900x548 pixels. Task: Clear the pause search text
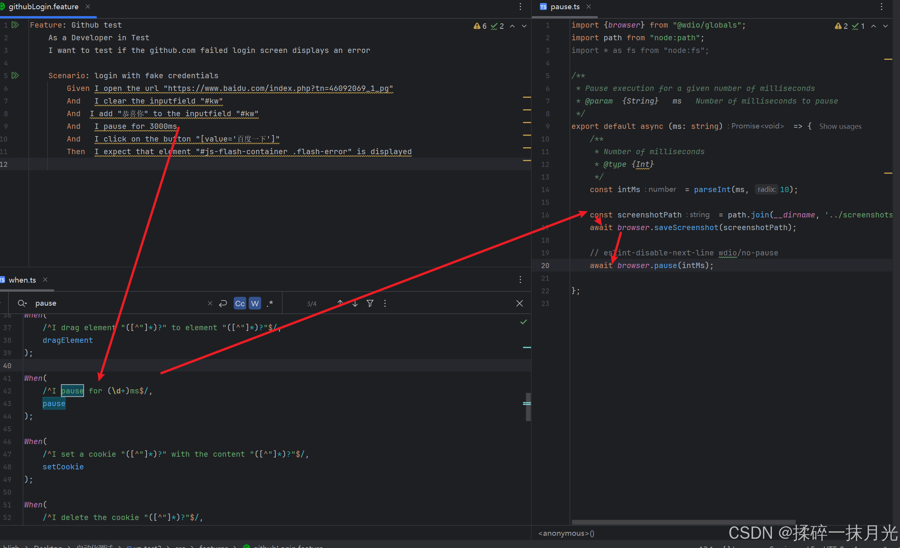210,303
